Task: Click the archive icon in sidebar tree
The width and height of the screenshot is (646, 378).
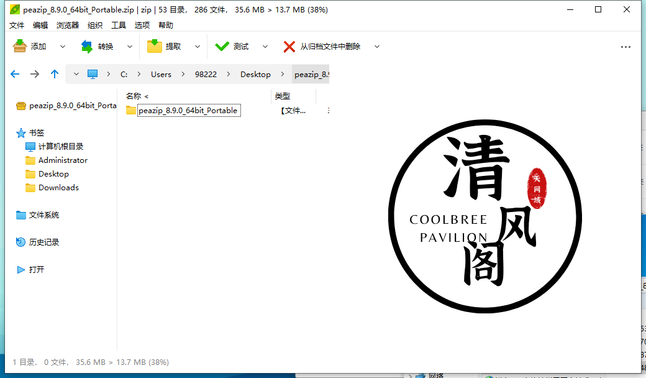Action: point(21,106)
